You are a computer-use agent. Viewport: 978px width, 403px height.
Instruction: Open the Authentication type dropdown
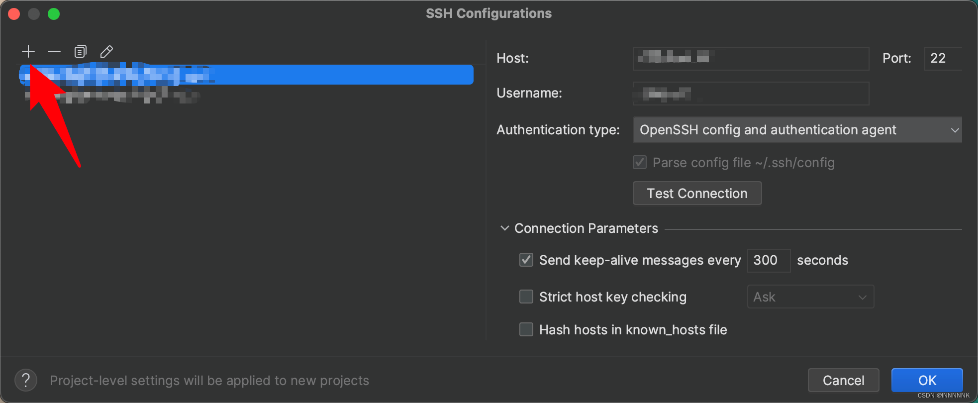pos(797,130)
